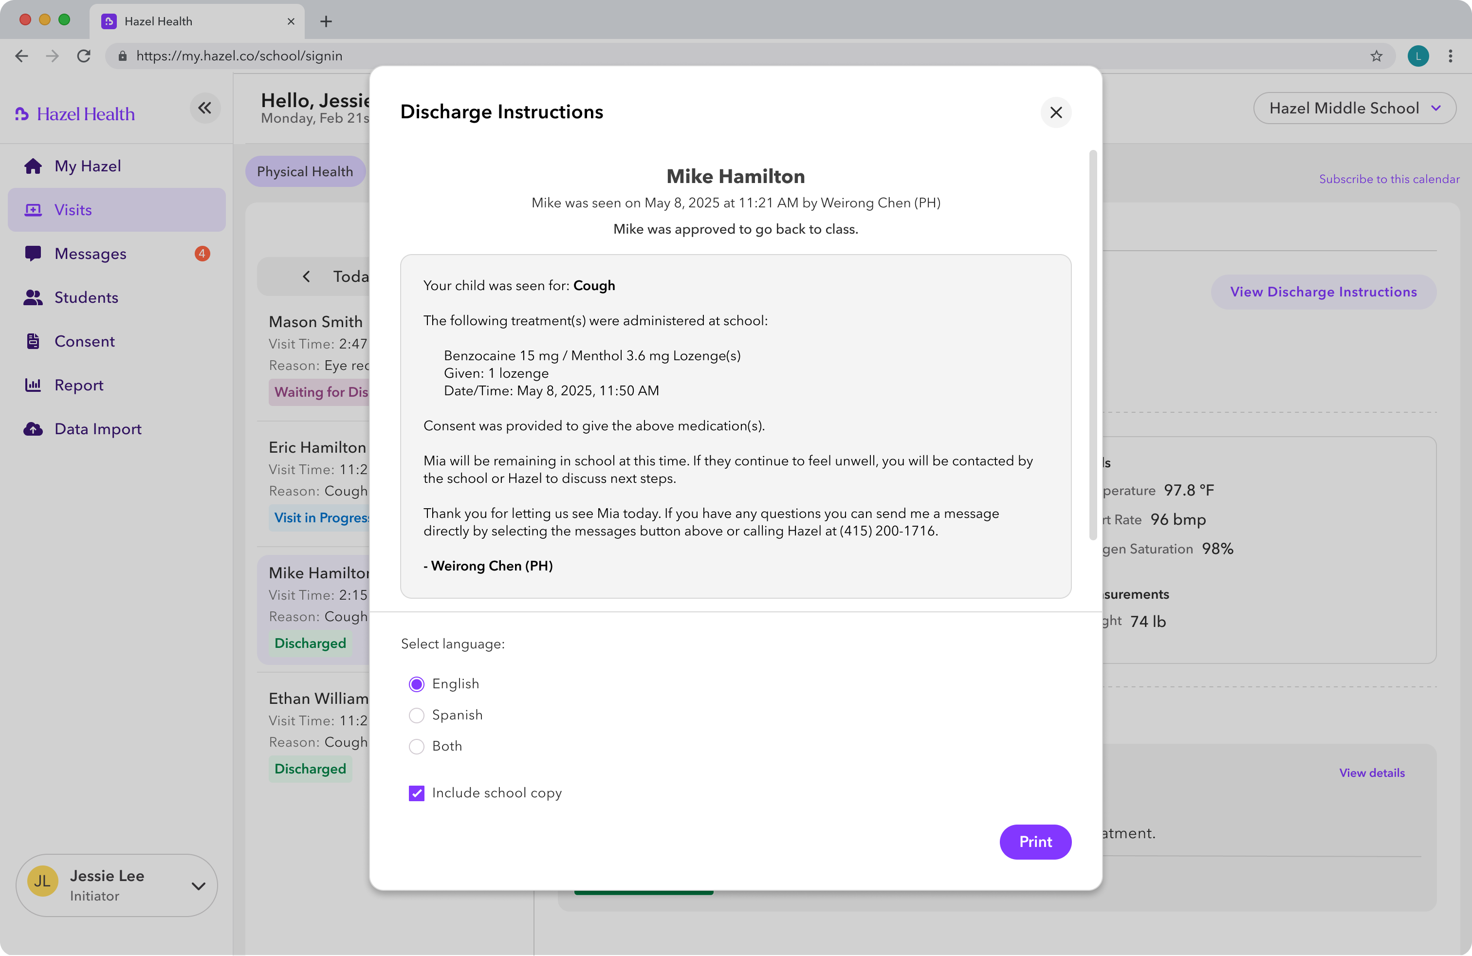The width and height of the screenshot is (1472, 956).
Task: Click the JL user avatar
Action: 43,881
